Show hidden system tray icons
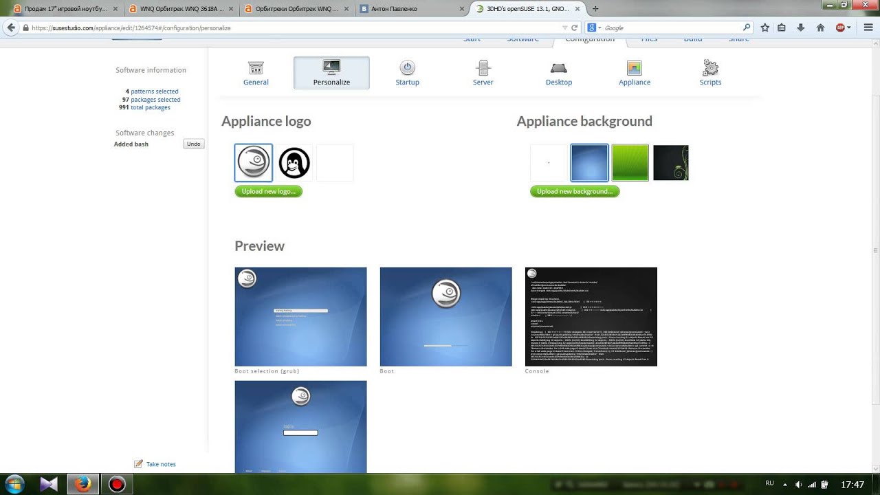 pos(786,485)
